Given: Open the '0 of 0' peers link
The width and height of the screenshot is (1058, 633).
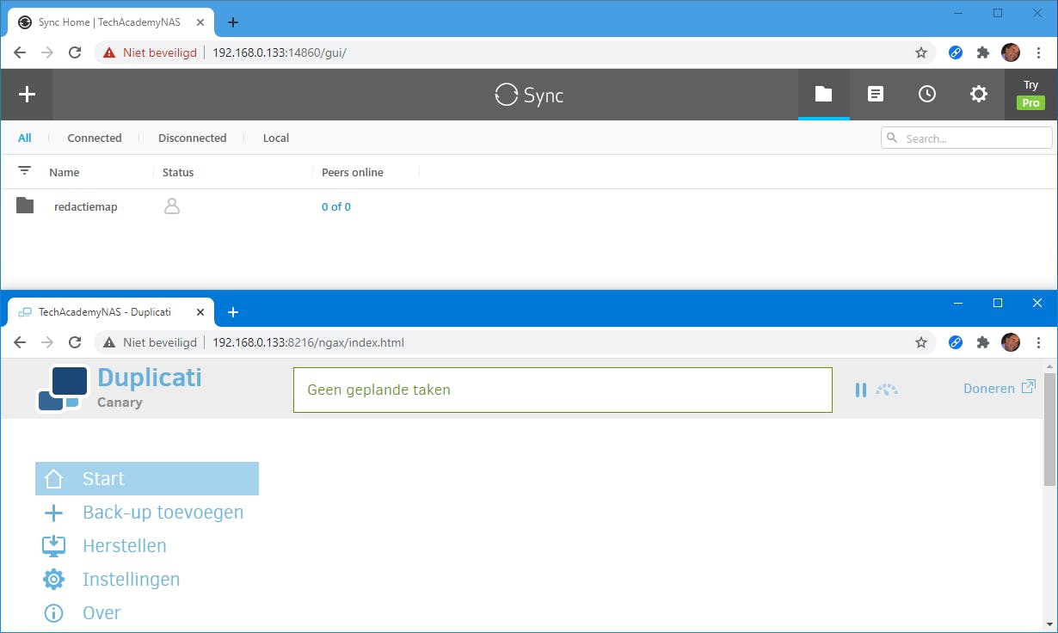Looking at the screenshot, I should 336,206.
